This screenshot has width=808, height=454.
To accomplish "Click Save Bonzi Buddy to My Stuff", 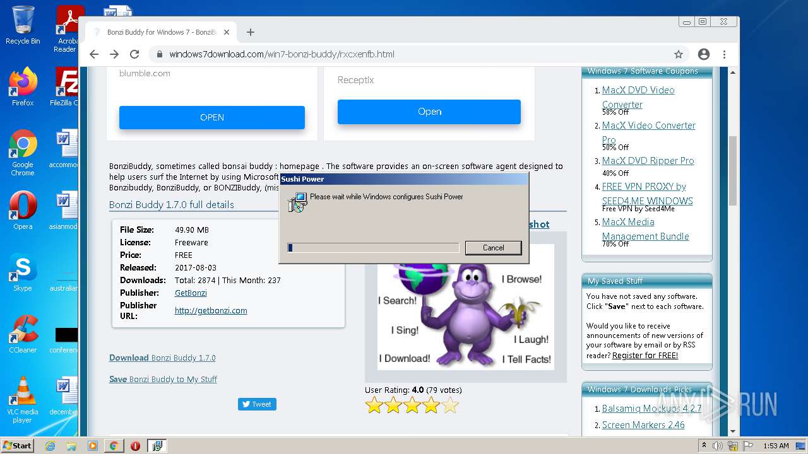I will pos(163,379).
